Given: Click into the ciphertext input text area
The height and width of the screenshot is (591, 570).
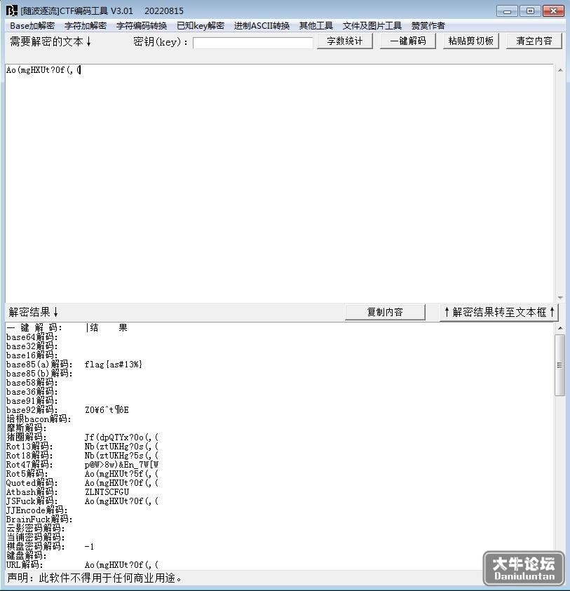Looking at the screenshot, I should 279,183.
